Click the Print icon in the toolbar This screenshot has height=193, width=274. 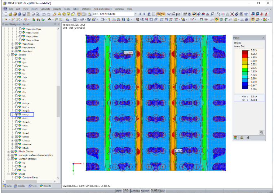33,14
